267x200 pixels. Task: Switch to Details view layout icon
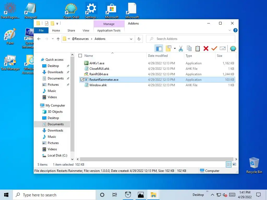point(229,164)
